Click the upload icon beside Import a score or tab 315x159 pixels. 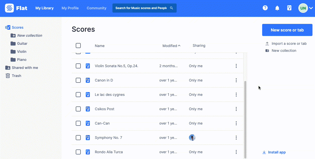tap(267, 43)
